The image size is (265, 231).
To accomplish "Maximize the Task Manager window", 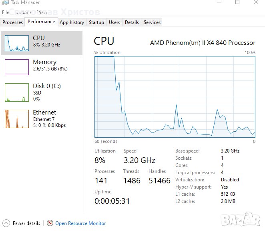I will pos(237,2).
